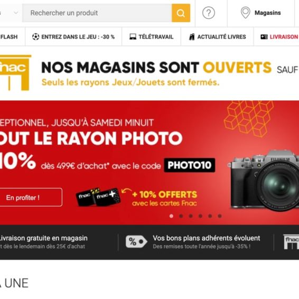Screen dimensions: 299x299
Task: Select the second carousel slide dot
Action: tap(181, 216)
